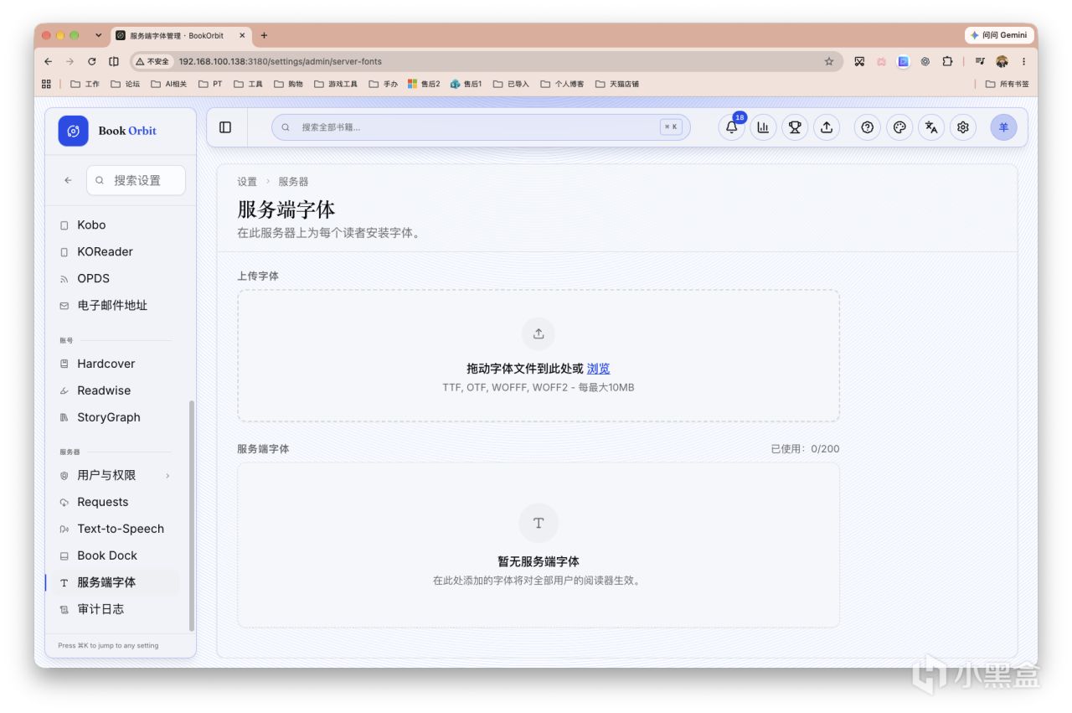This screenshot has height=713, width=1072.
Task: Toggle the sidebar panel icon
Action: tap(225, 127)
